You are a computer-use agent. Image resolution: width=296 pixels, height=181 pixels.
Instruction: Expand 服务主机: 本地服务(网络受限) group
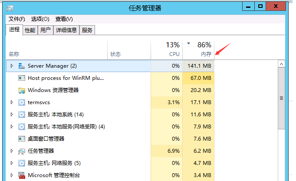(12, 127)
